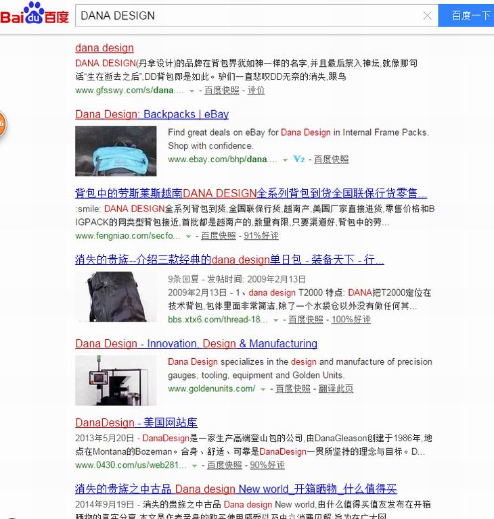
Task: Click the machine thumbnail of goldenunits result
Action: [x=116, y=380]
